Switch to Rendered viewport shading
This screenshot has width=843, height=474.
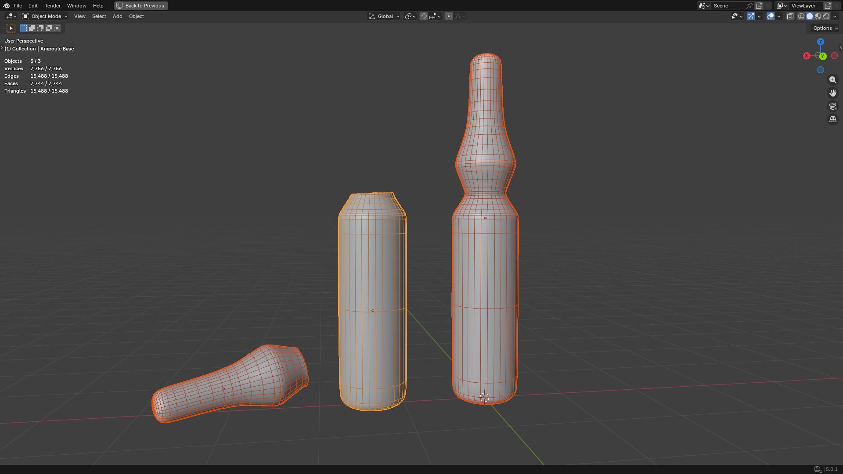point(826,16)
